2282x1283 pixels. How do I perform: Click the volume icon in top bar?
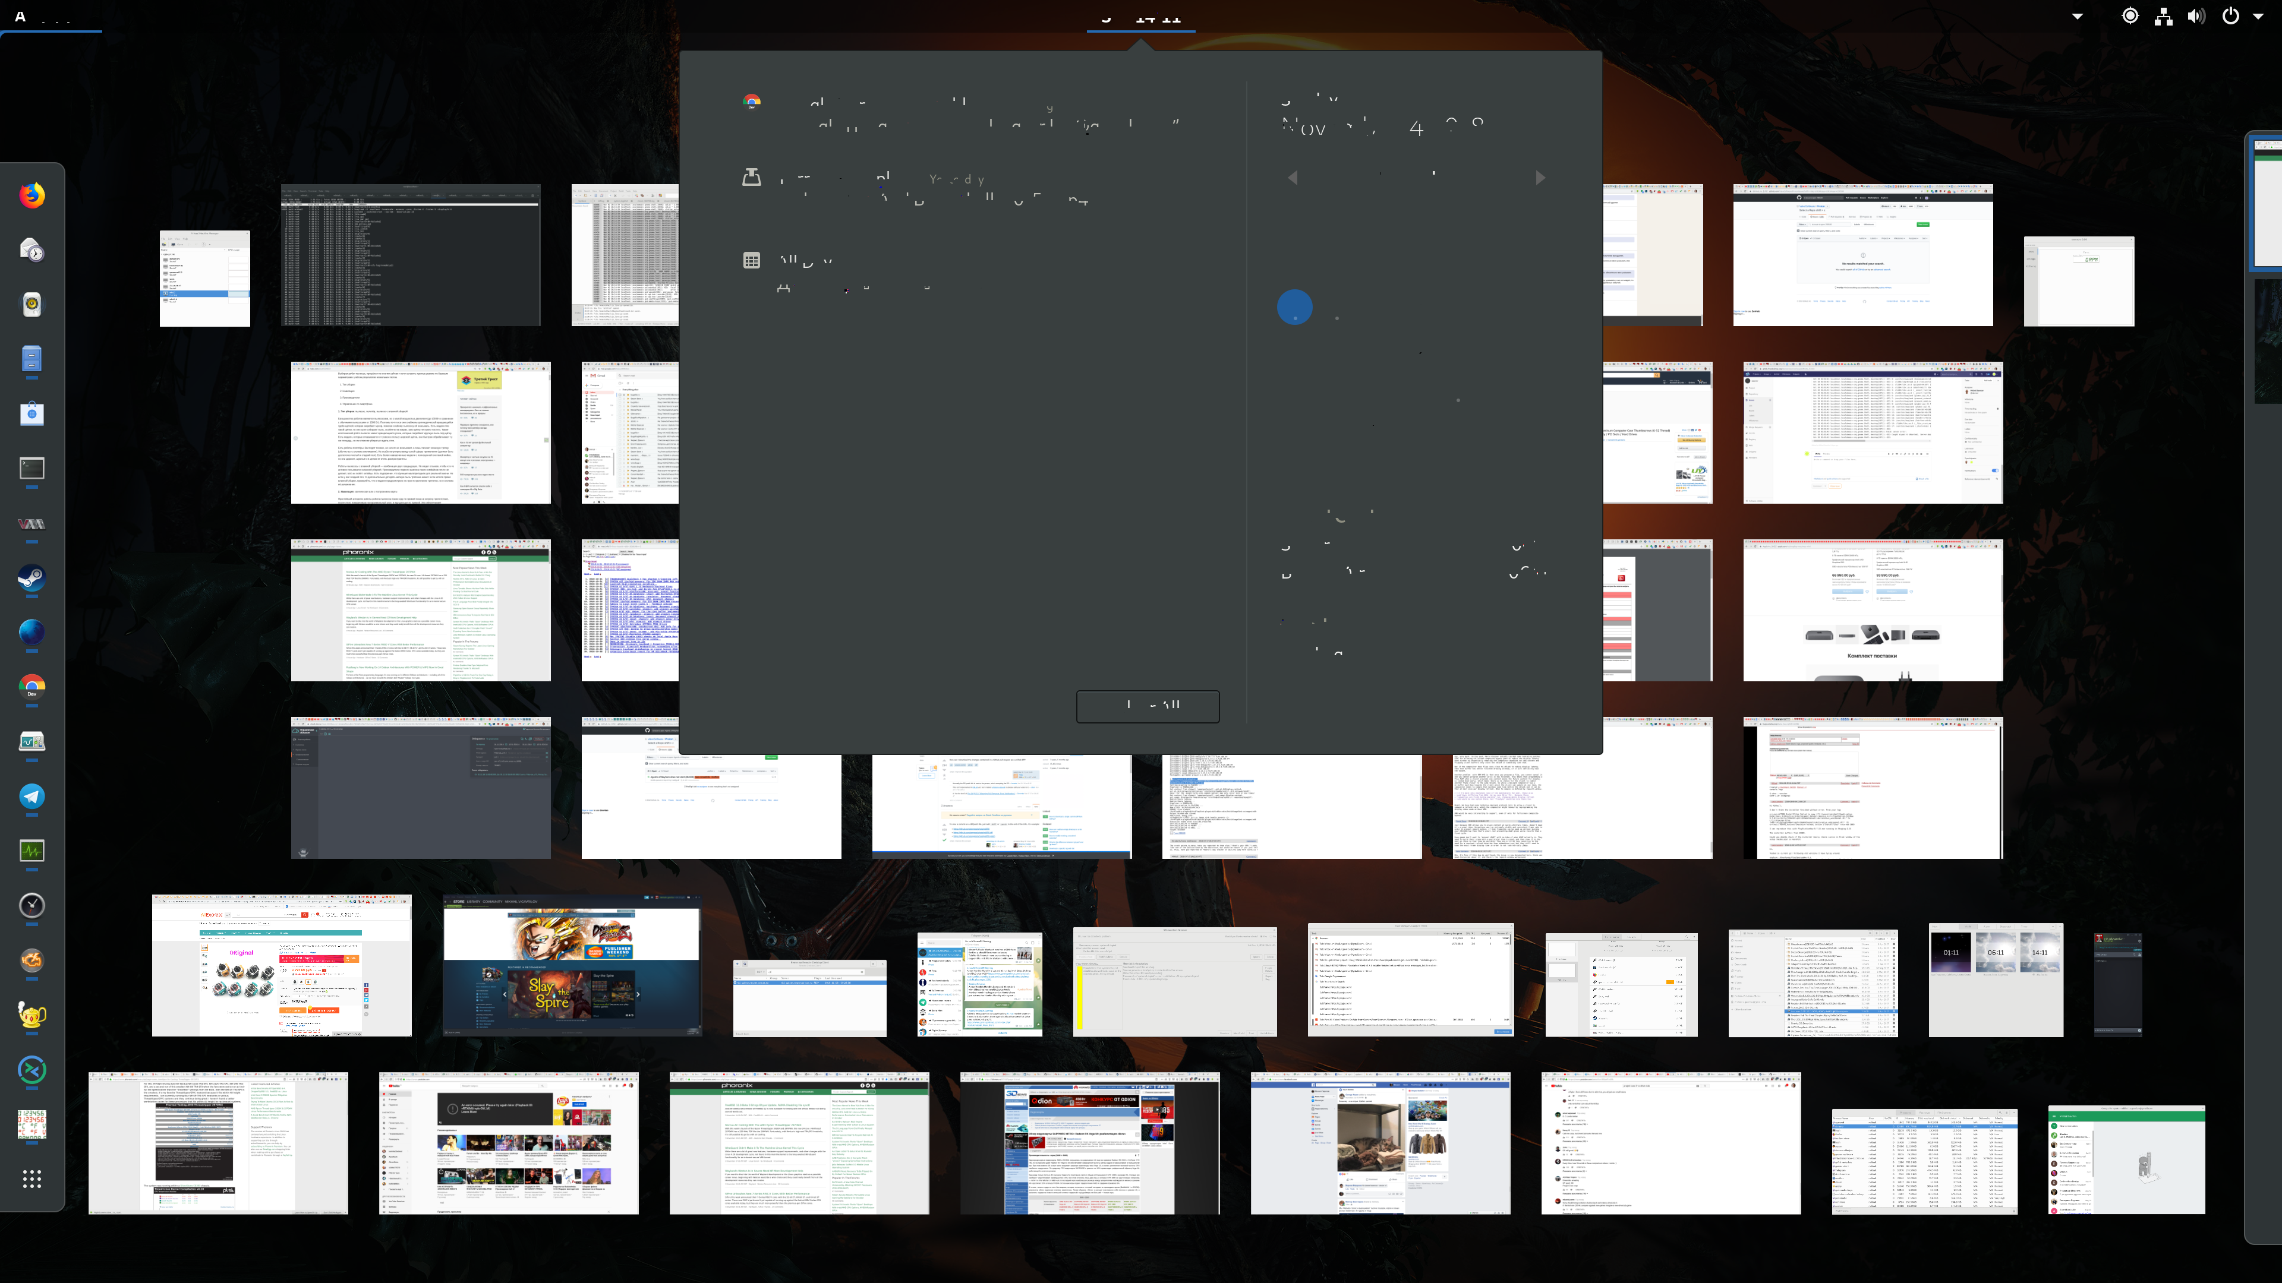[2196, 17]
